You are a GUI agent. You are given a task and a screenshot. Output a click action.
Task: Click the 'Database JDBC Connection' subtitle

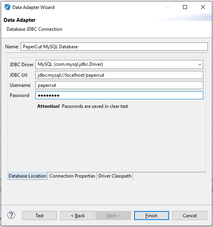34,29
